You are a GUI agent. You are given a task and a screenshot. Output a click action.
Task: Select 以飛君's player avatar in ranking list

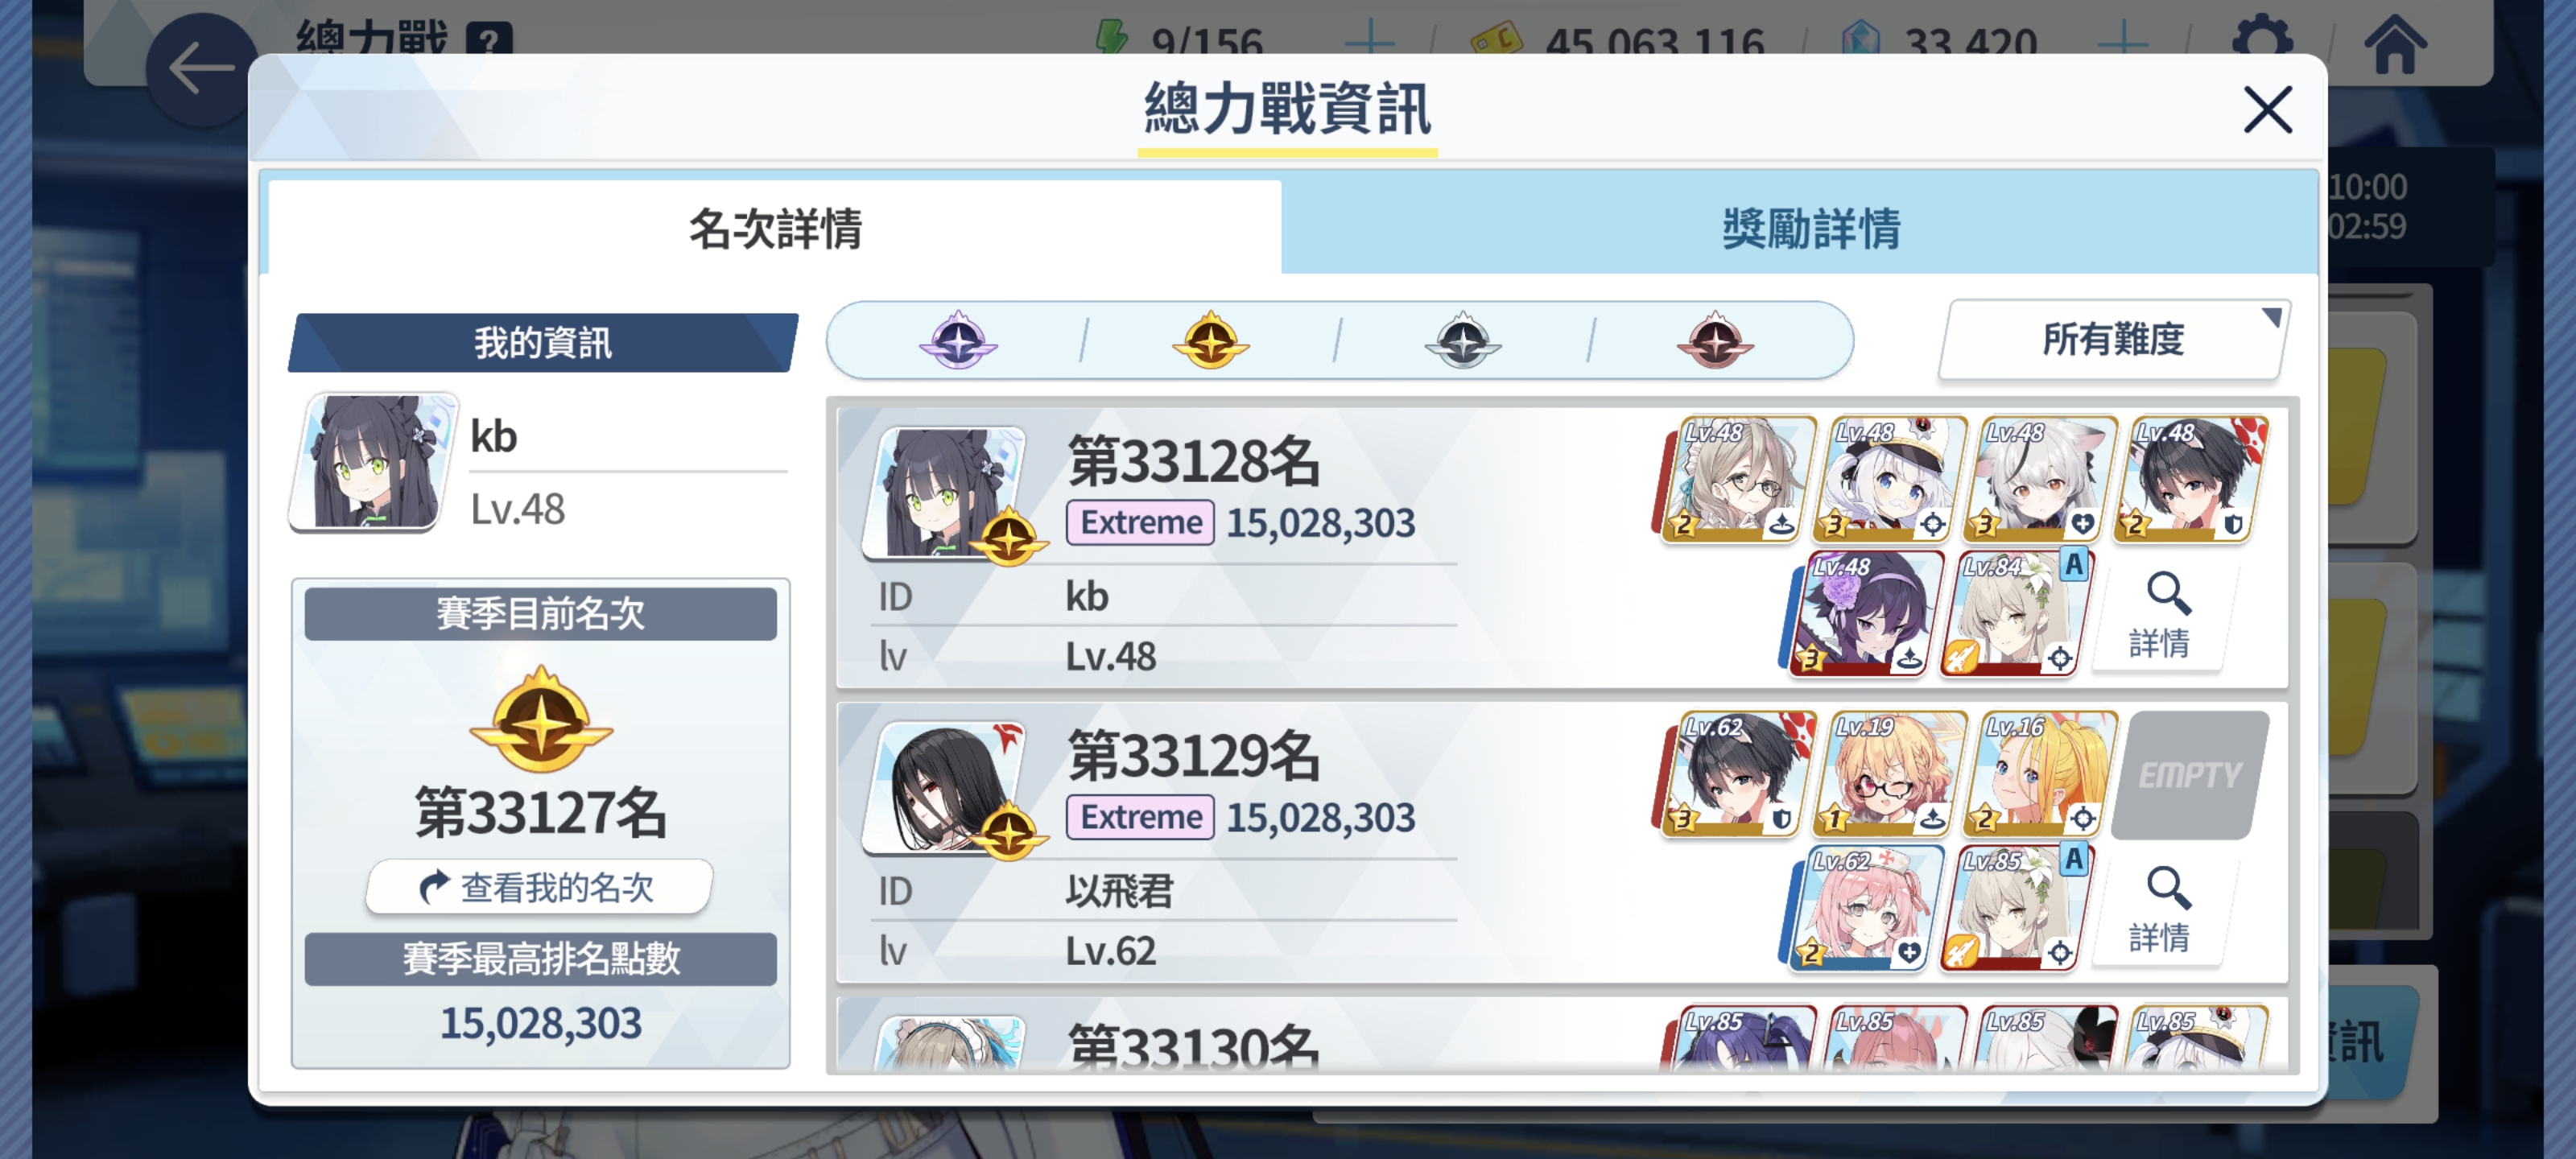click(x=946, y=787)
